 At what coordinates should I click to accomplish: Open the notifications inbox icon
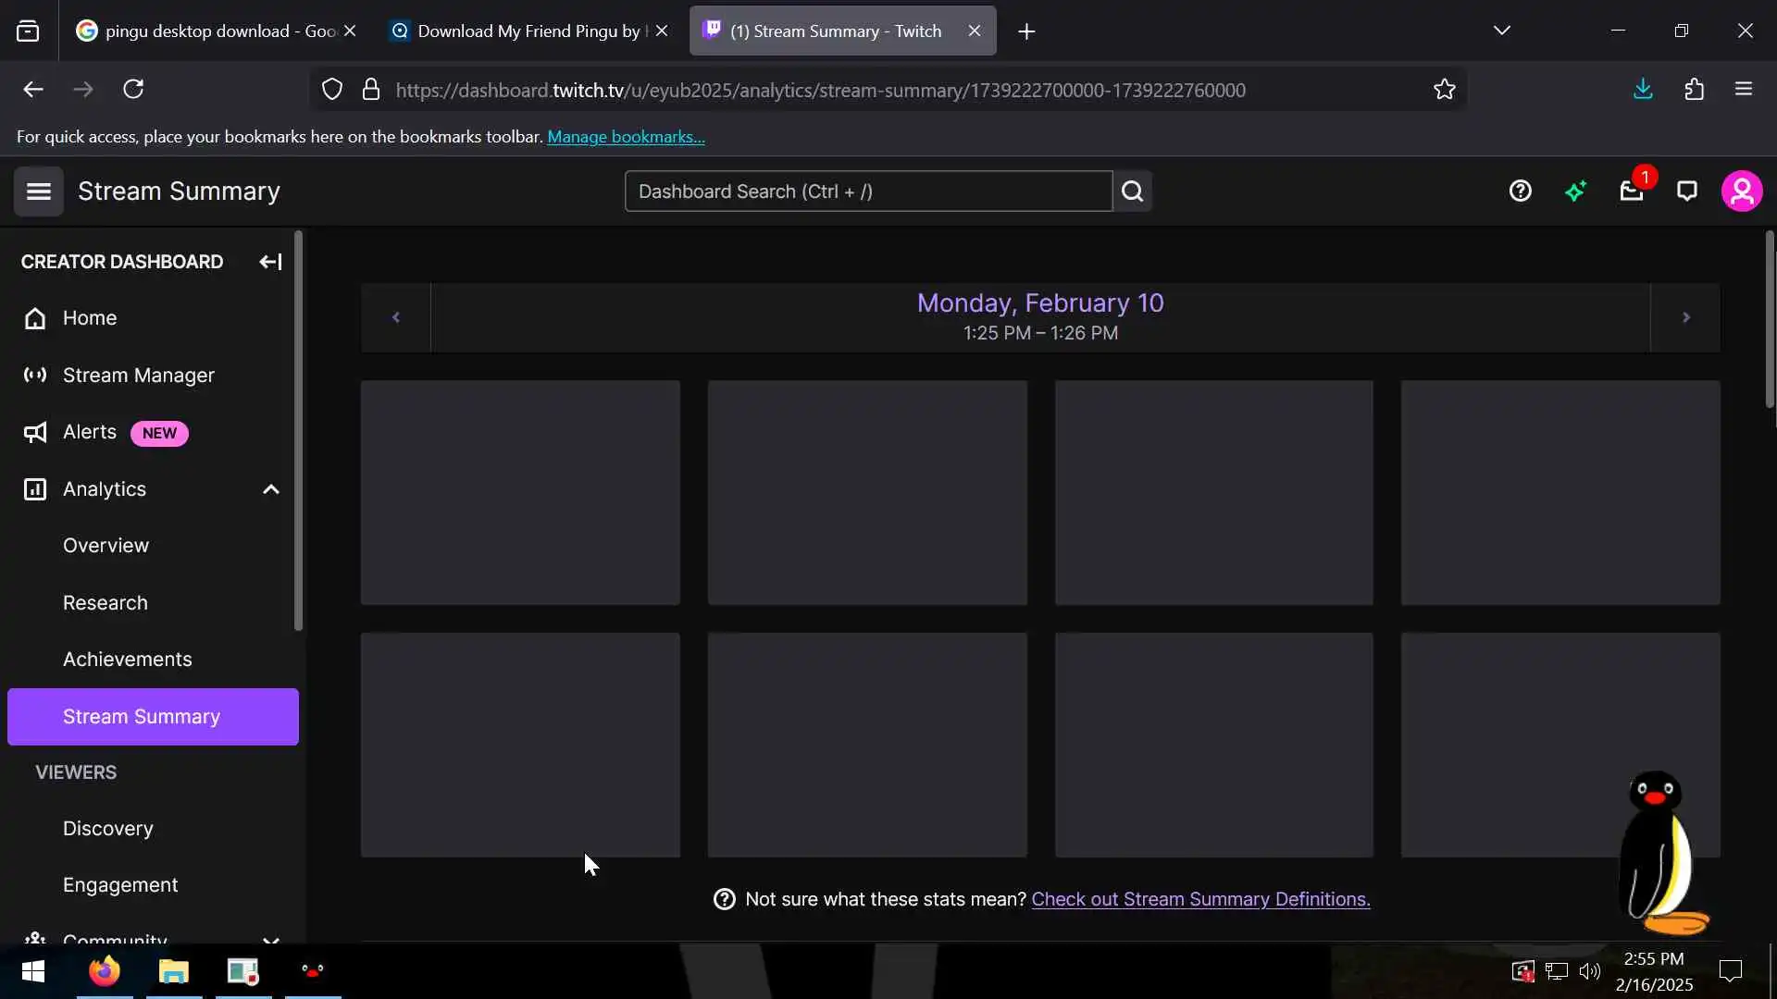coord(1631,191)
